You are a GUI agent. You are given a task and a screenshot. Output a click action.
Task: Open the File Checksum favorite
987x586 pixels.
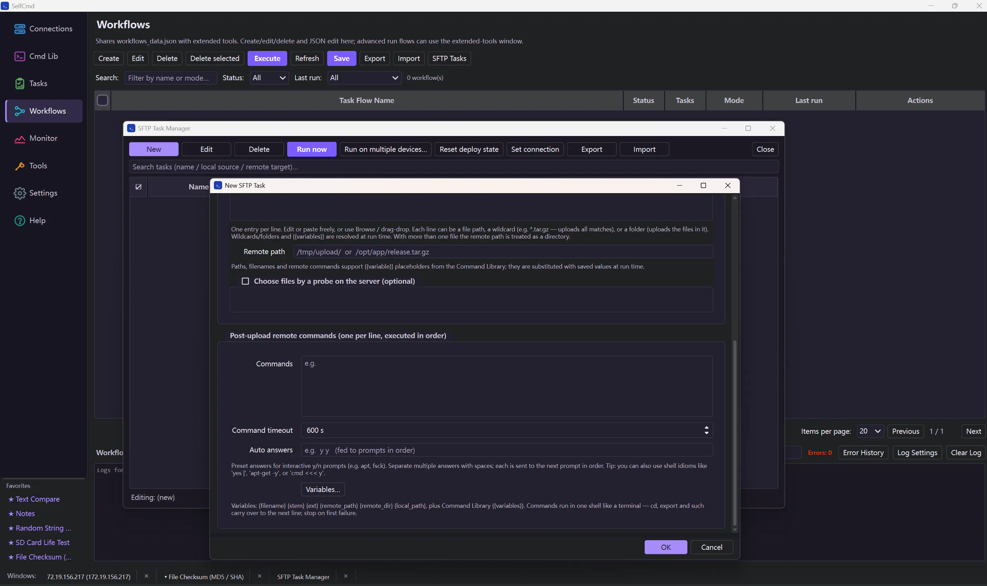coord(40,557)
